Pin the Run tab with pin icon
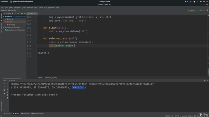This screenshot has width=209, height=117. pos(4,94)
